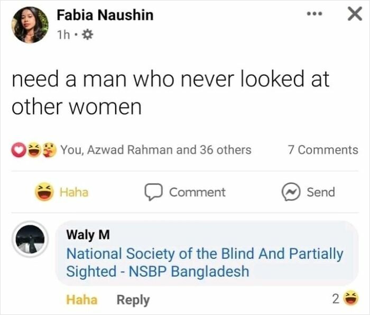Viewport: 370px width, 315px height.
Task: Toggle Haha reaction on Waly M's comment
Action: point(81,300)
